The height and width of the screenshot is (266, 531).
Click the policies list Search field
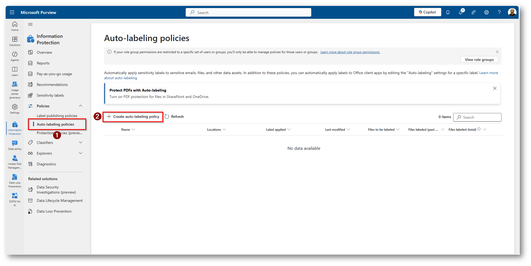tap(477, 117)
